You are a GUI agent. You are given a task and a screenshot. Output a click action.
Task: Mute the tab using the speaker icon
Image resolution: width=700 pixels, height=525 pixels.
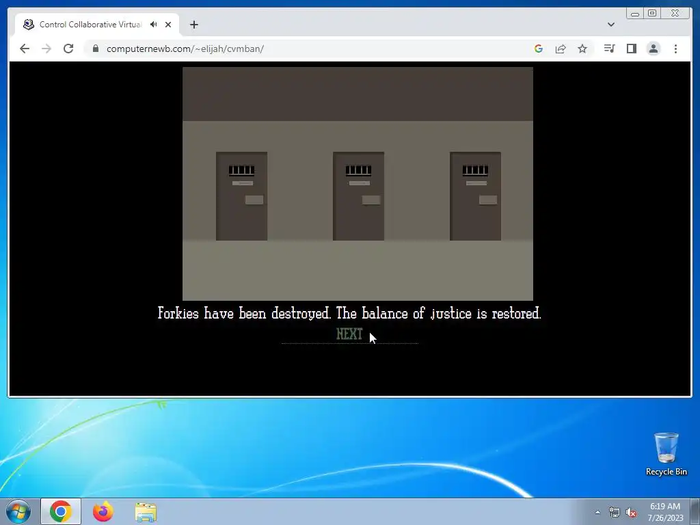point(154,25)
